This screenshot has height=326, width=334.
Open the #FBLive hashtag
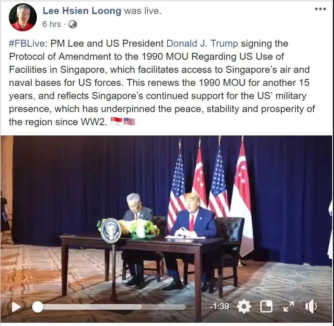coord(27,43)
